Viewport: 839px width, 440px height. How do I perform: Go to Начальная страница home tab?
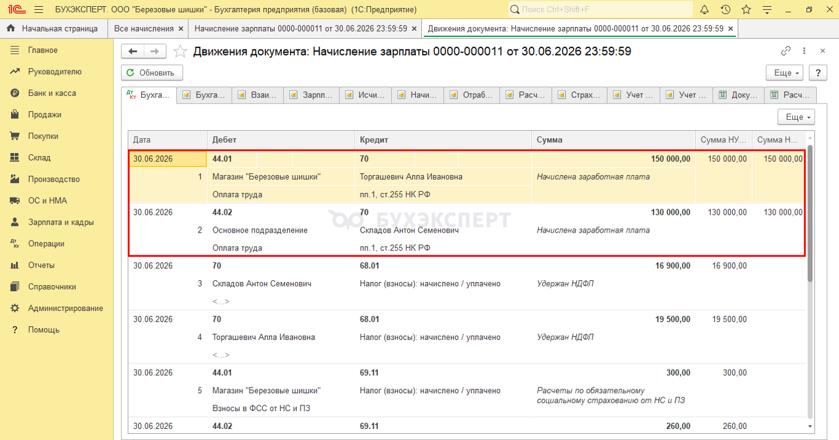coord(54,28)
